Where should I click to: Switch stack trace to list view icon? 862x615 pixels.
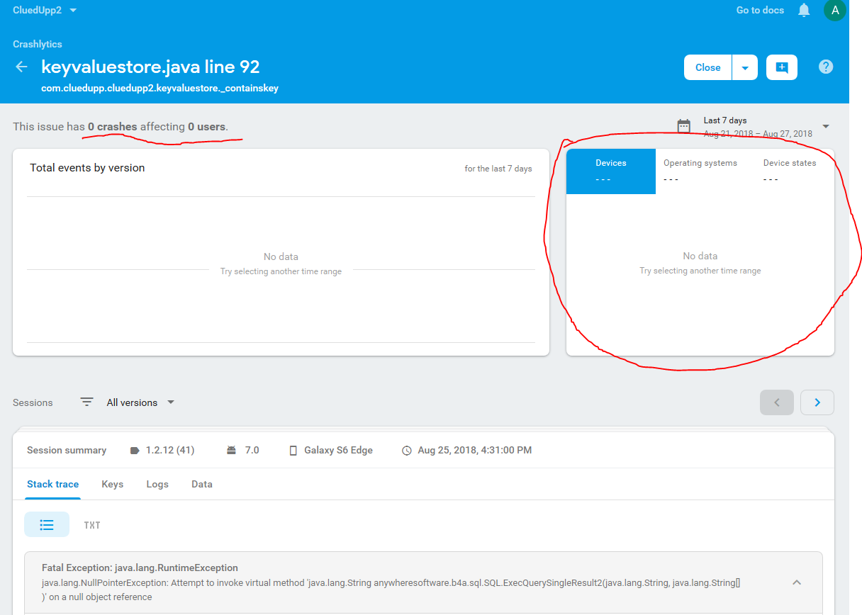click(47, 525)
